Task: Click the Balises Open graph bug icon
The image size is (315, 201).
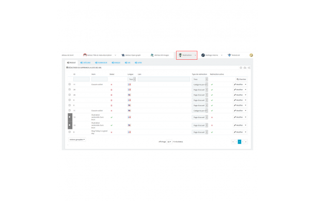Action: click(123, 55)
